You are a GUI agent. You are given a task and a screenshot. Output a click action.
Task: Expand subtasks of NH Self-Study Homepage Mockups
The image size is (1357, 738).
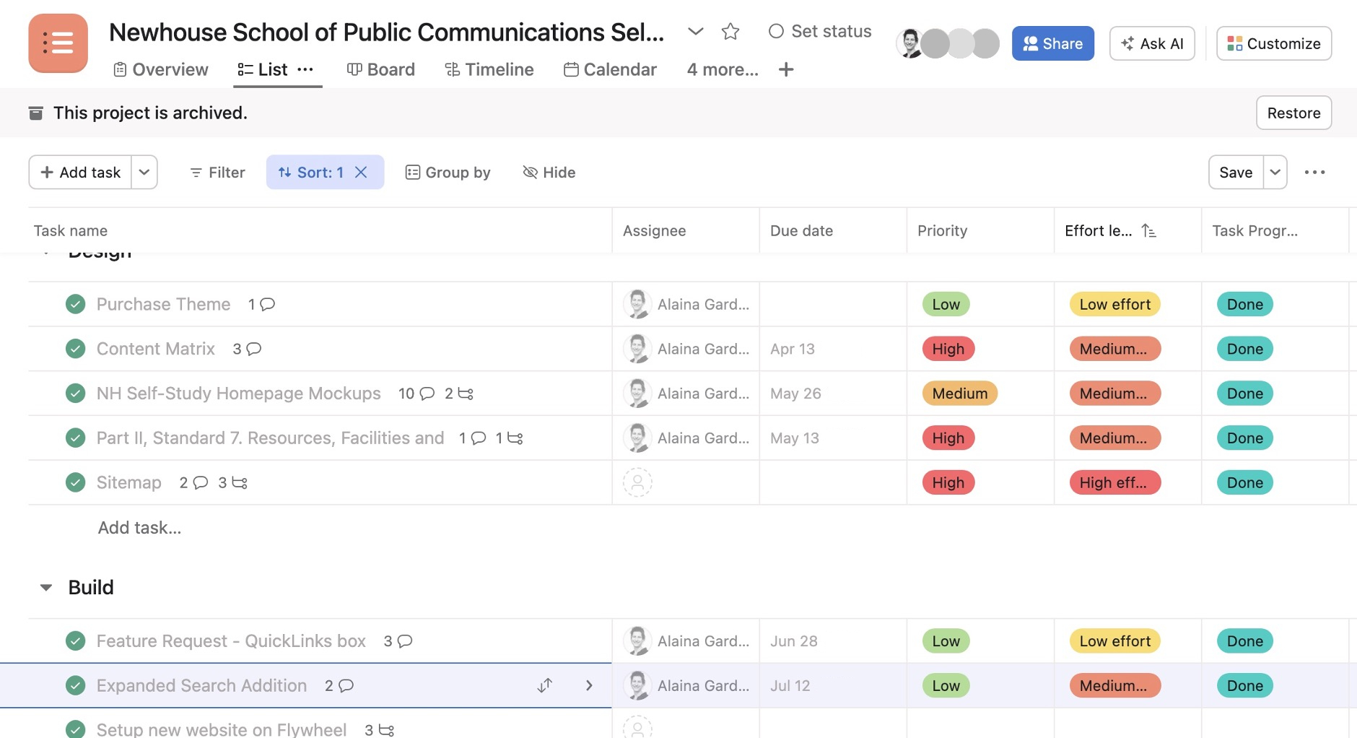[x=459, y=394]
